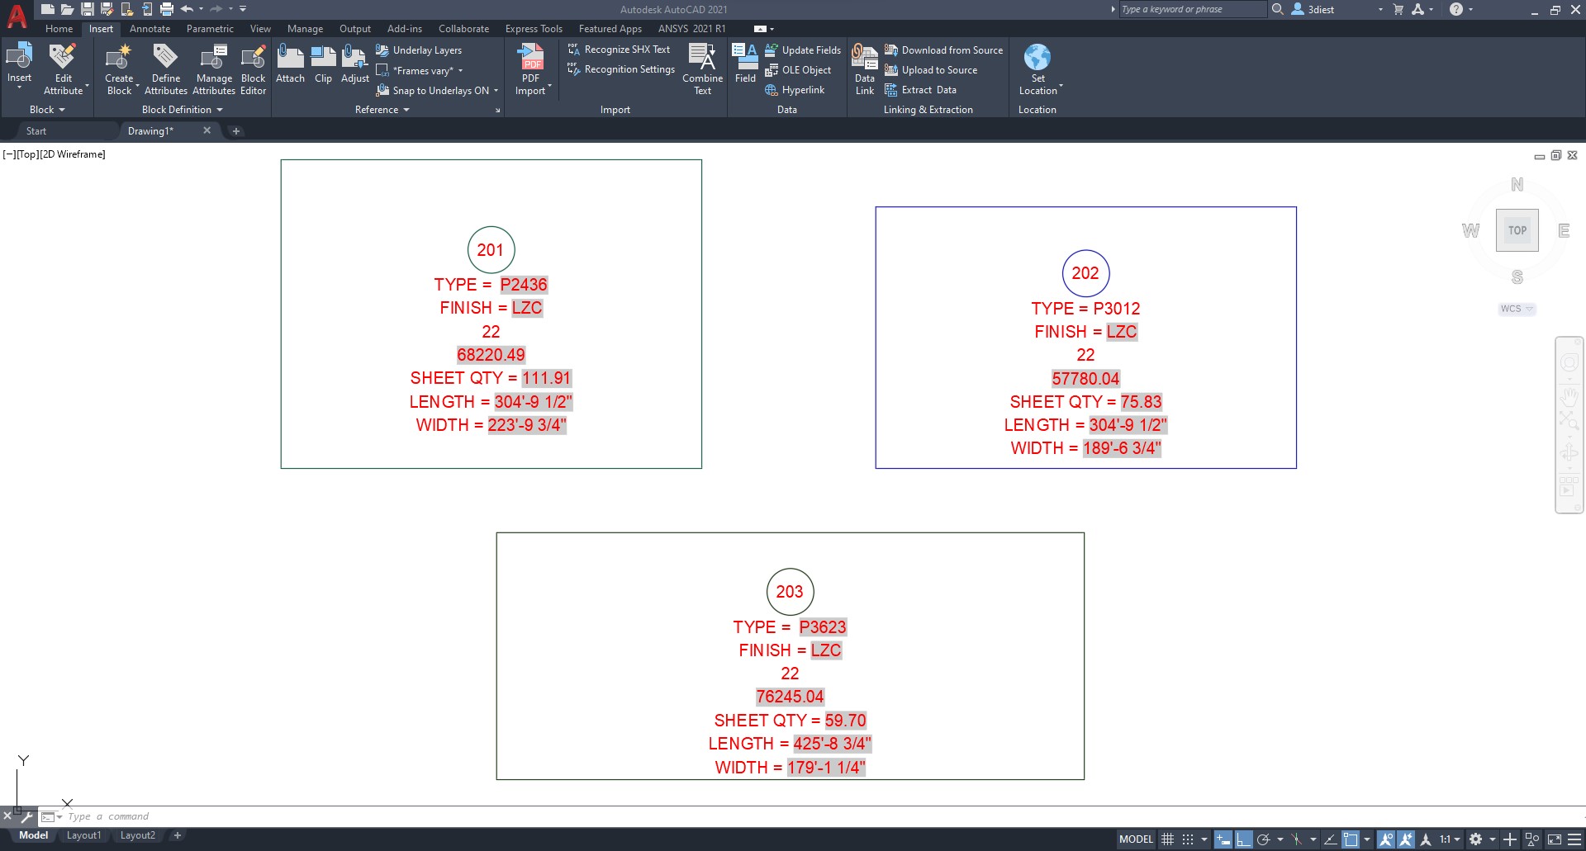
Task: Switch to the Parametric ribbon tab
Action: click(x=210, y=29)
